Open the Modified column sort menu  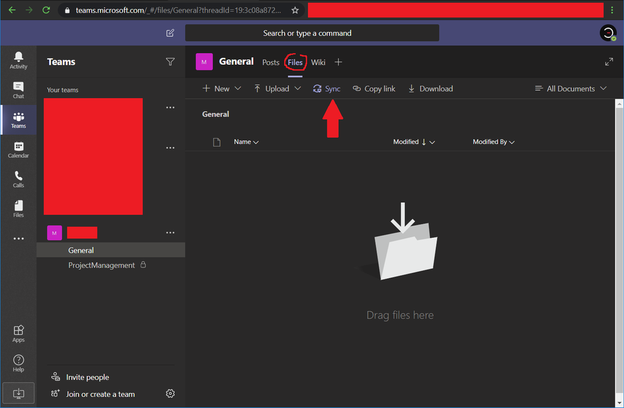414,142
